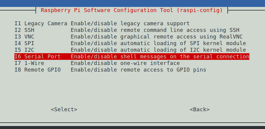Viewport: 265px width, 129px height.
Task: Click the SSH remote command line description
Action: point(155,30)
